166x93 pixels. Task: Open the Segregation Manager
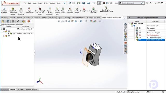(93, 10)
